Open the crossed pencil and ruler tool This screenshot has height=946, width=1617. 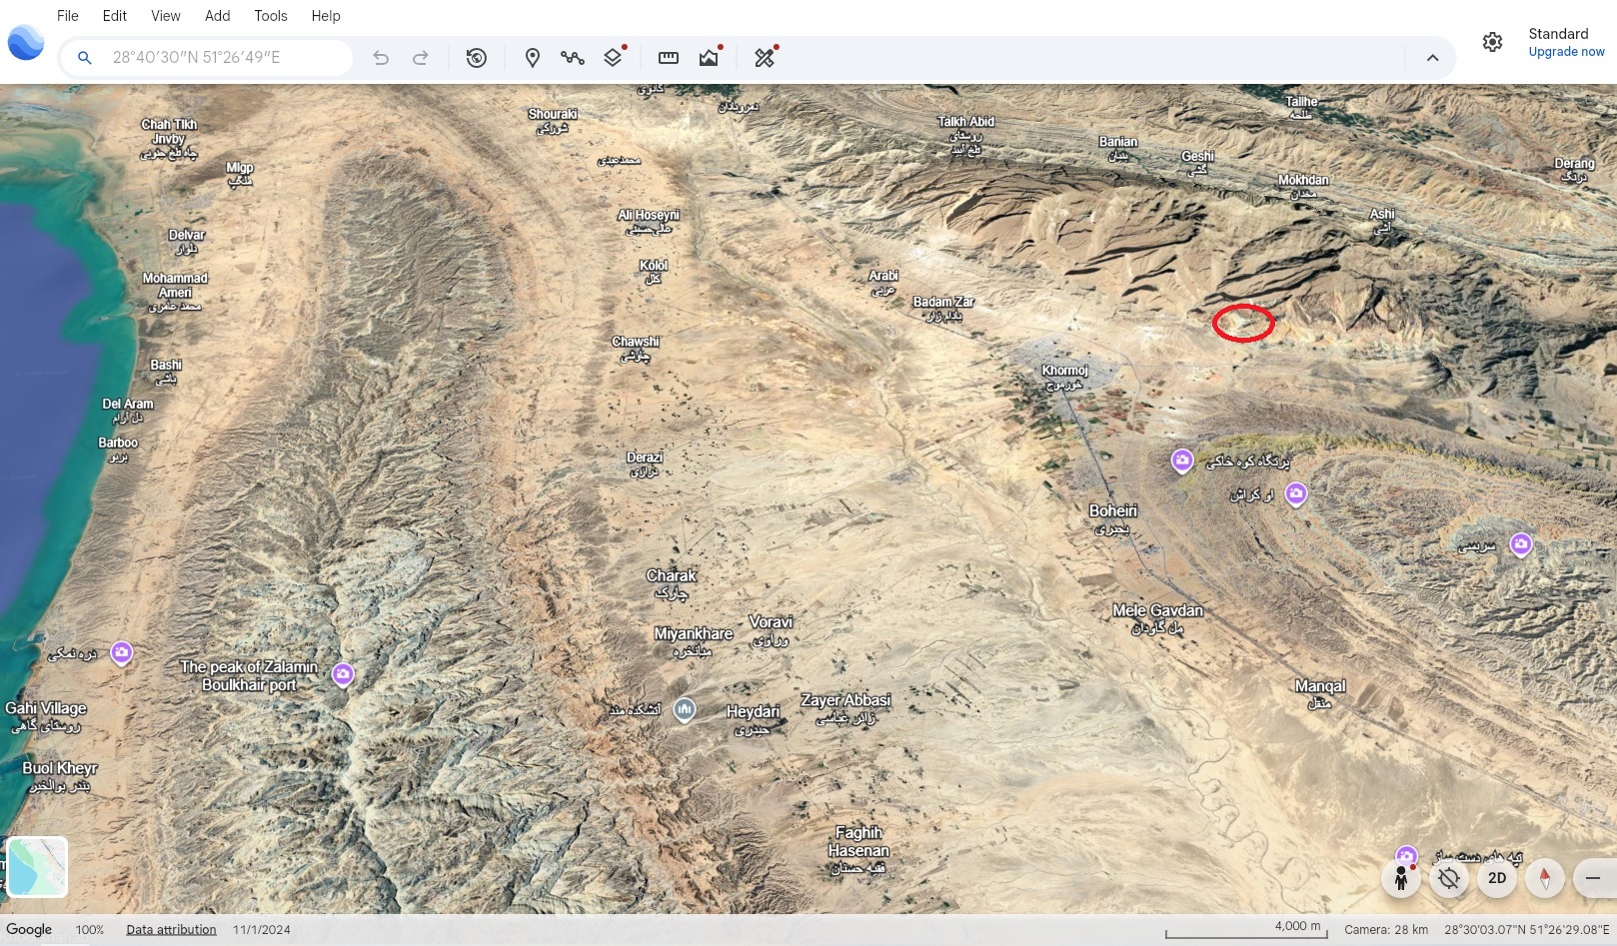pos(765,58)
